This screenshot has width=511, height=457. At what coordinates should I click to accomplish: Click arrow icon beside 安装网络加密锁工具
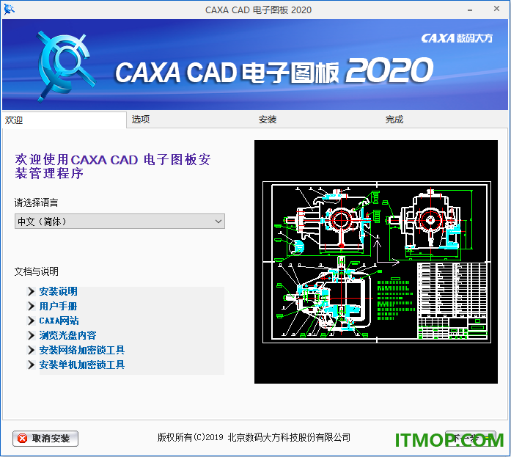point(31,350)
